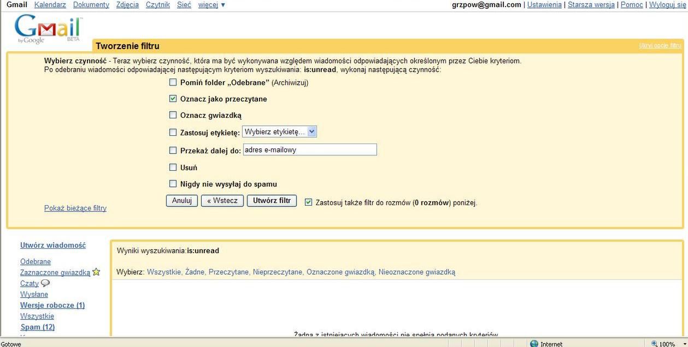This screenshot has width=688, height=347.
Task: Click the chat bubble icon next to Czaty
Action: [45, 283]
